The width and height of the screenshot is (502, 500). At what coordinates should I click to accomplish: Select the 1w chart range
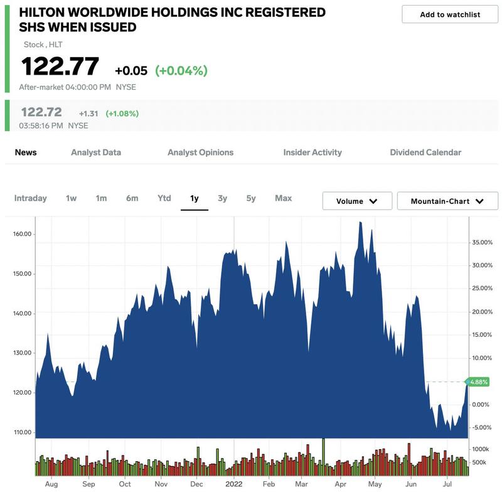(71, 198)
